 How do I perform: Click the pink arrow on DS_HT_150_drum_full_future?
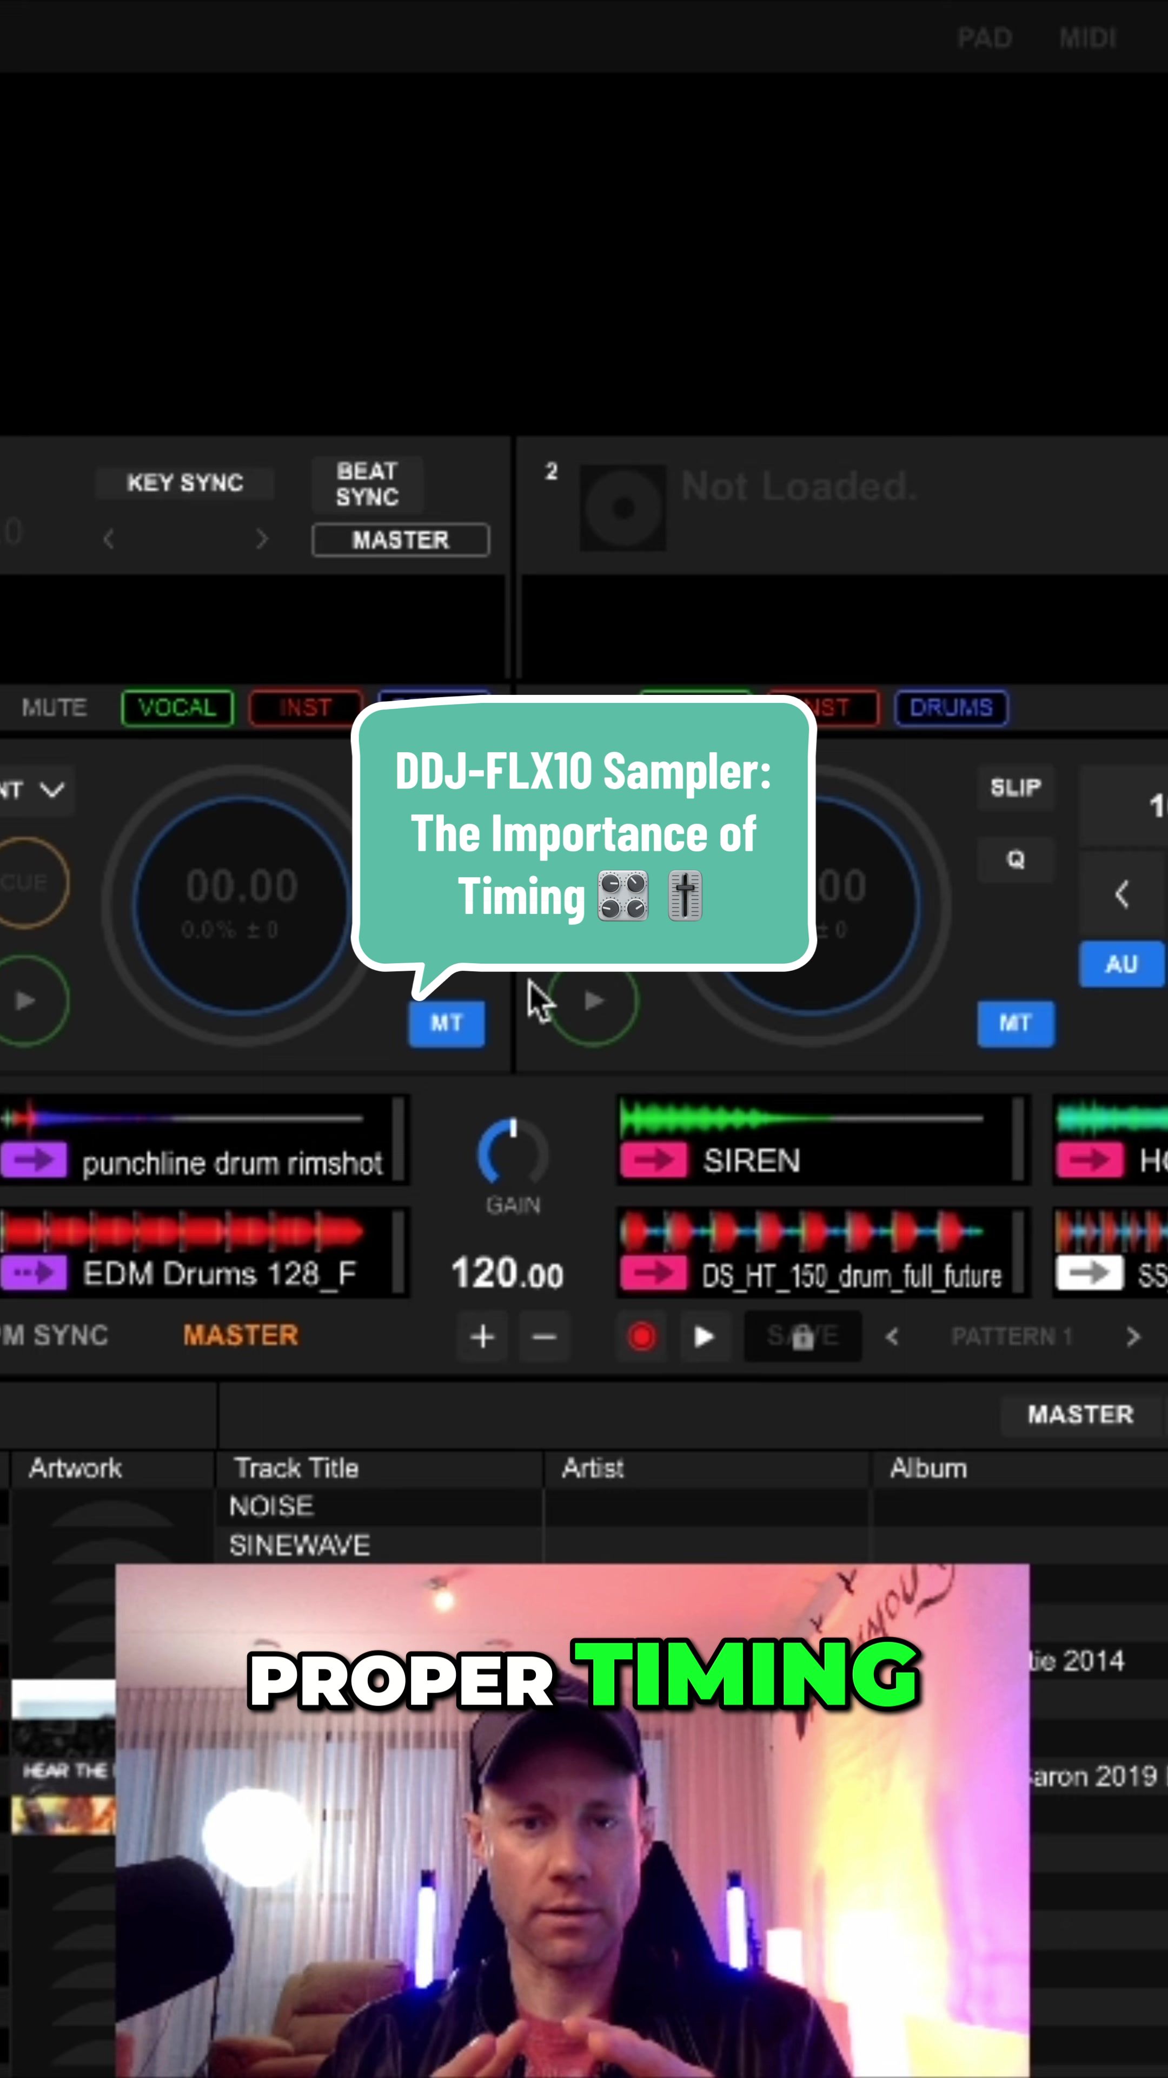coord(654,1274)
